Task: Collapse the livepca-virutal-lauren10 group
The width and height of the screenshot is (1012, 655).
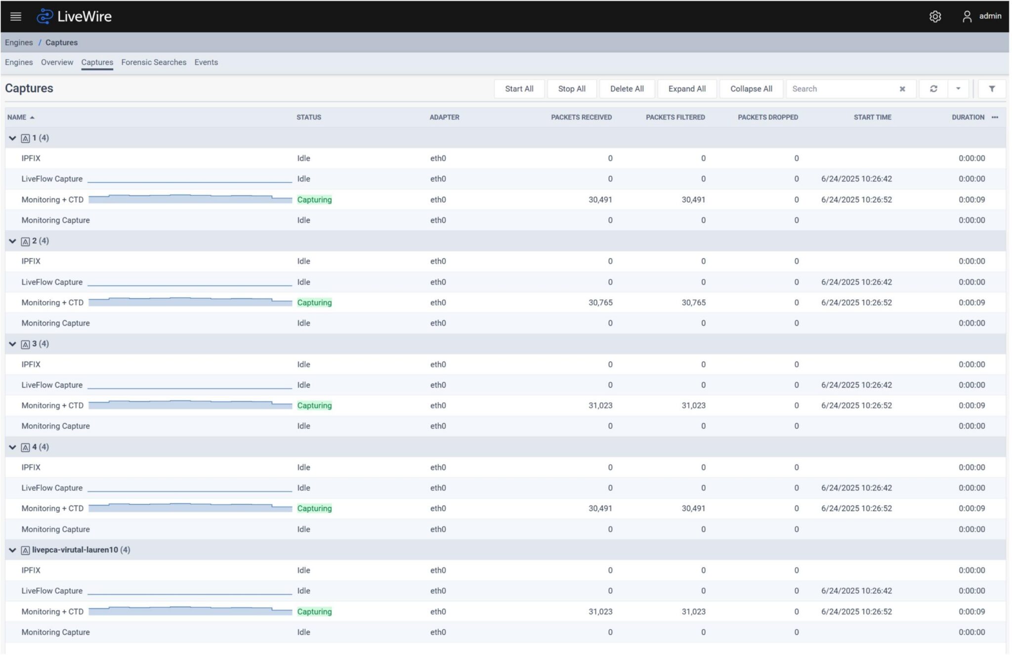Action: 12,550
